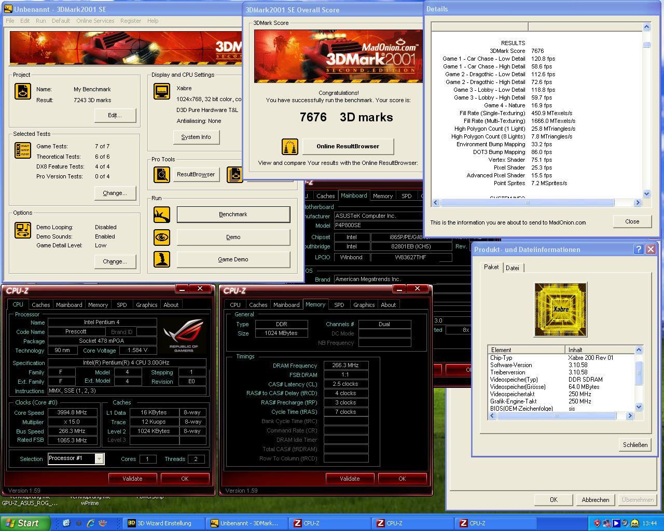Click the Element column header in the Xabre list
This screenshot has width=664, height=531.
point(527,350)
